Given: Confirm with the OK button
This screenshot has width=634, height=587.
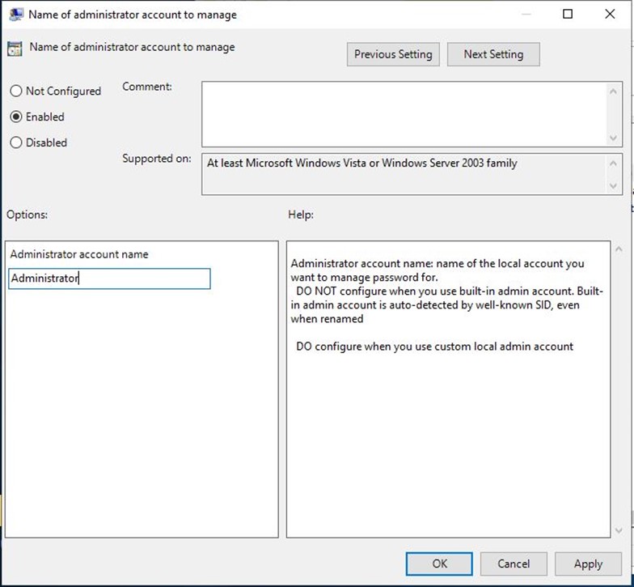Looking at the screenshot, I should 439,564.
